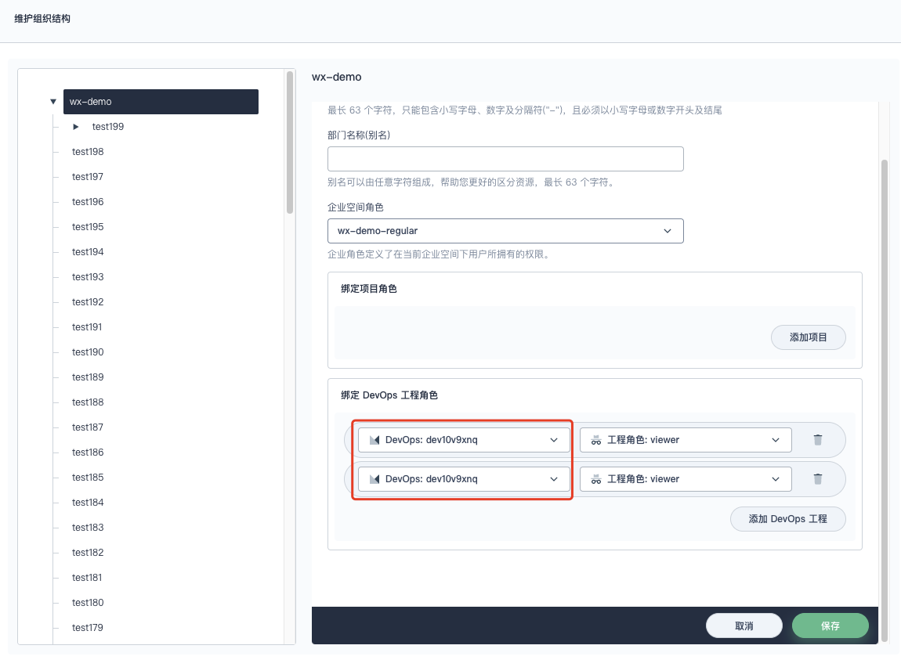Screen dimensions: 901x667
Task: Select the test195 department in the tree
Action: point(87,226)
